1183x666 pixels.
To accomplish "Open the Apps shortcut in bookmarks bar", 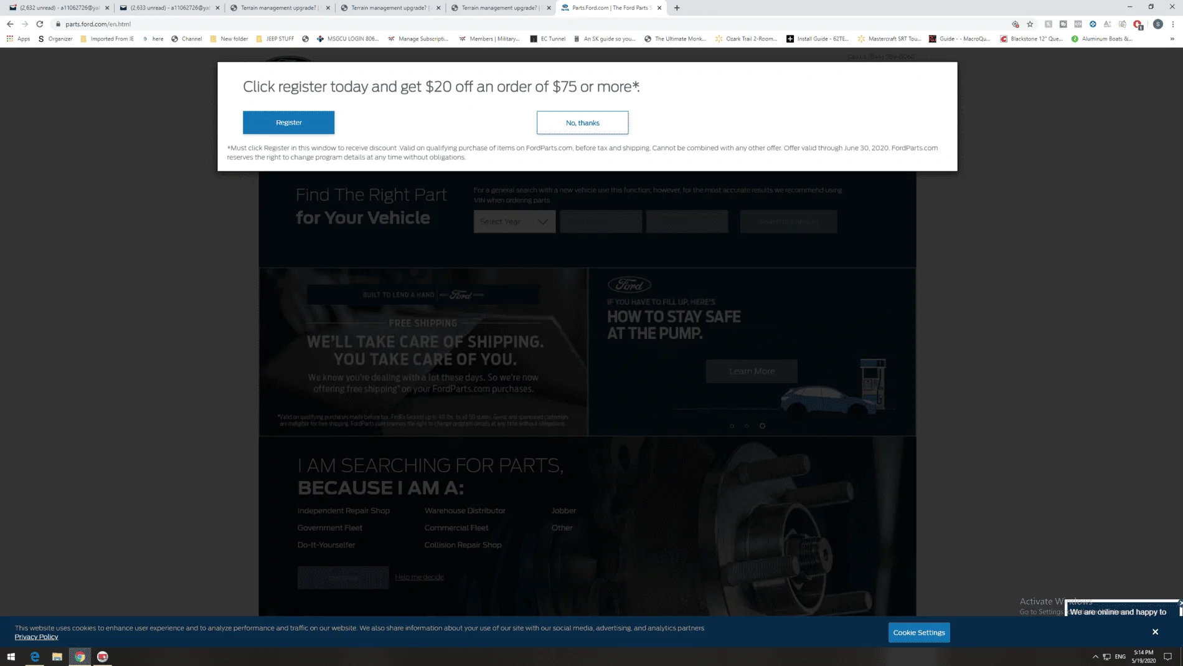I will [x=18, y=39].
